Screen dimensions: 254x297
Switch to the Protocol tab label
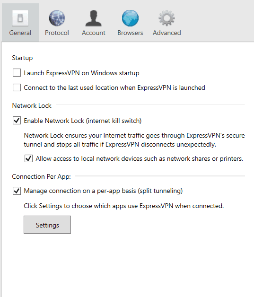(57, 33)
